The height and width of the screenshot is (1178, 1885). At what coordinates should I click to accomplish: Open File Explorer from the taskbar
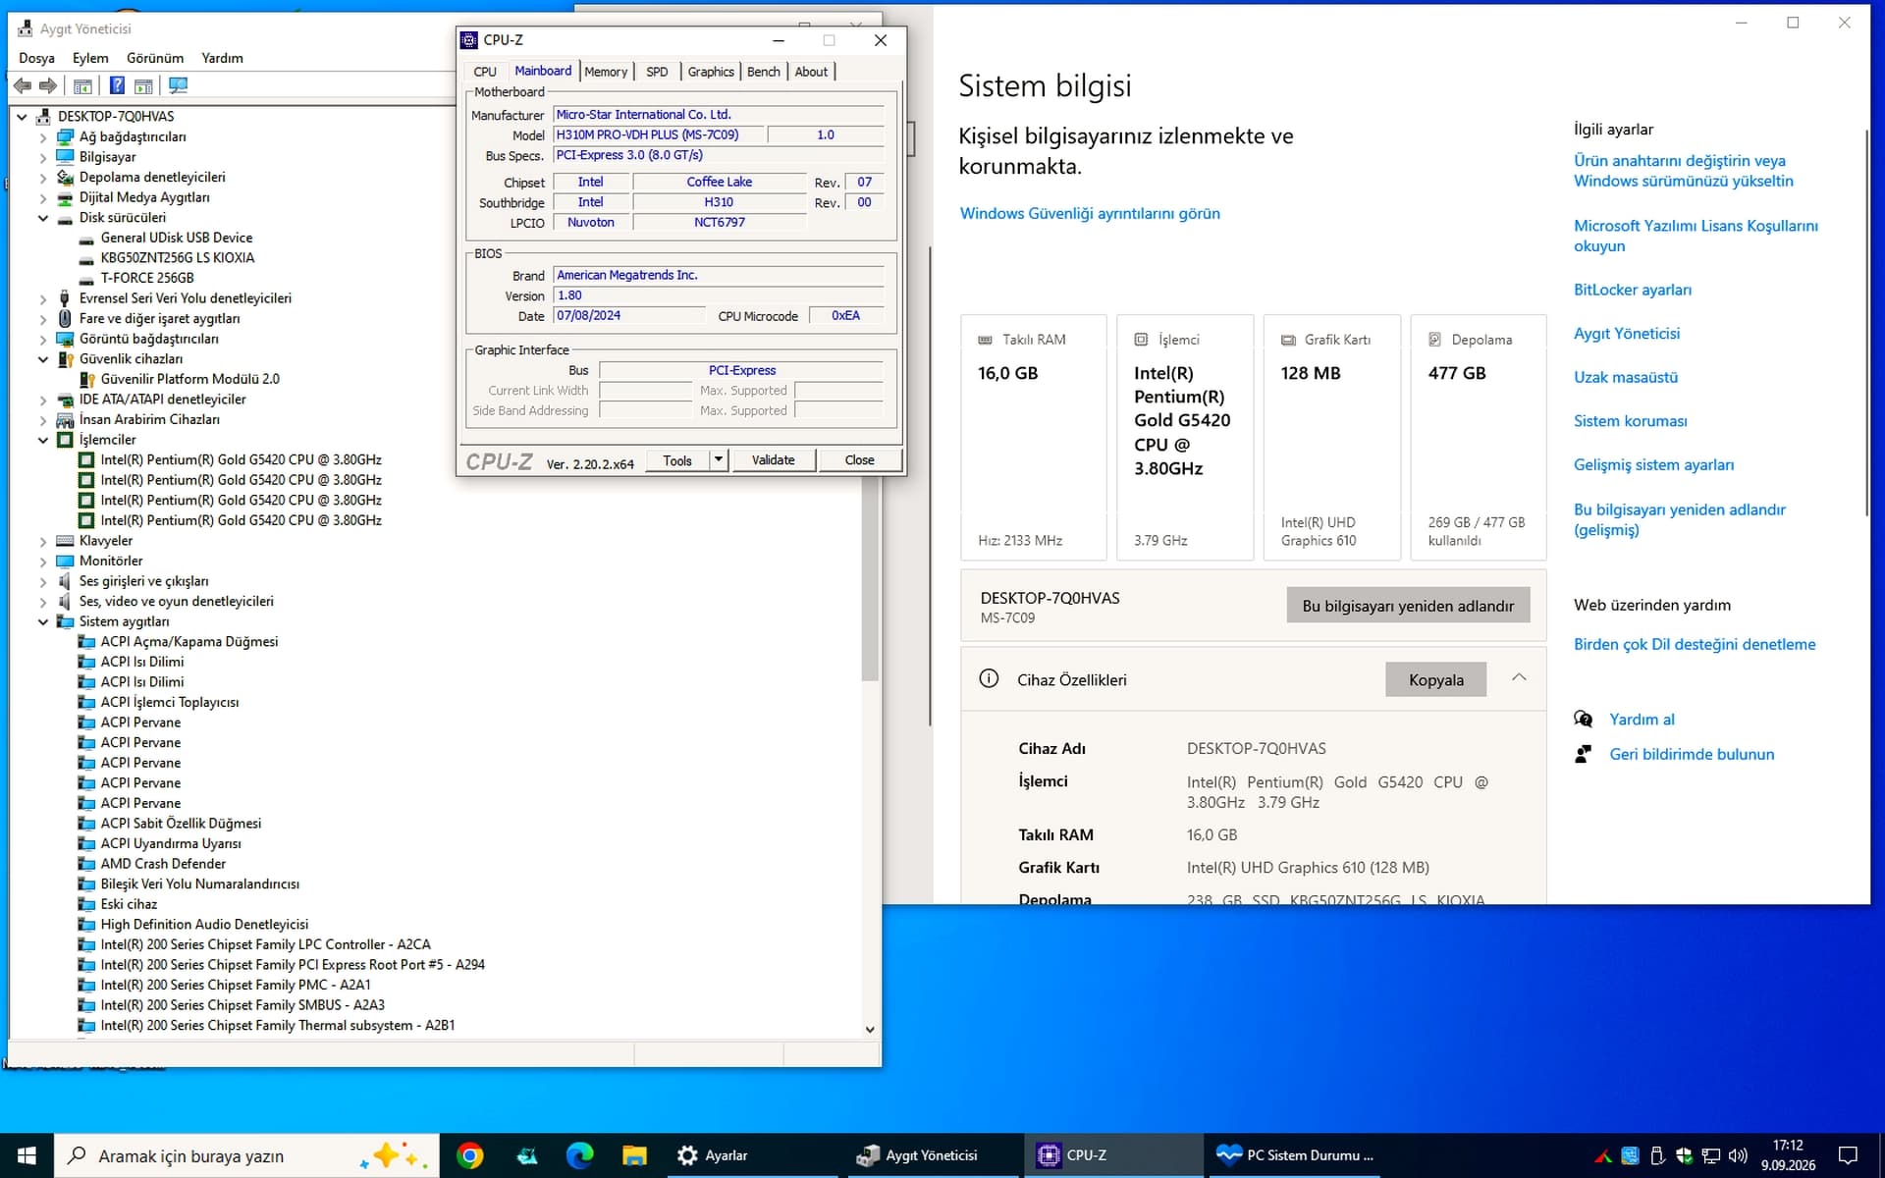(634, 1155)
